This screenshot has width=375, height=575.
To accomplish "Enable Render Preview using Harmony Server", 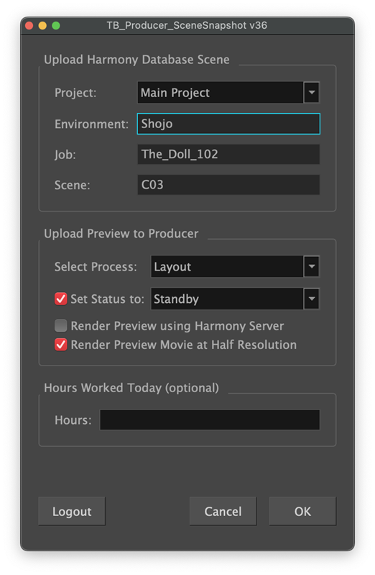I will tap(61, 325).
